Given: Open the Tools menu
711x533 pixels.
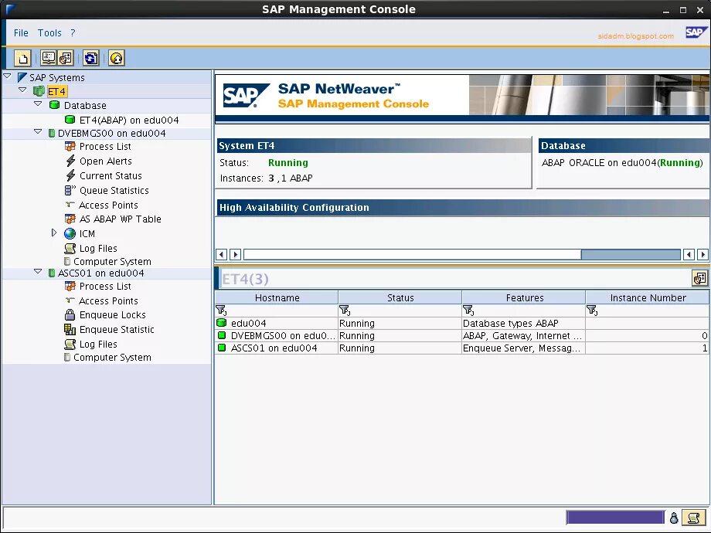Looking at the screenshot, I should (x=49, y=33).
